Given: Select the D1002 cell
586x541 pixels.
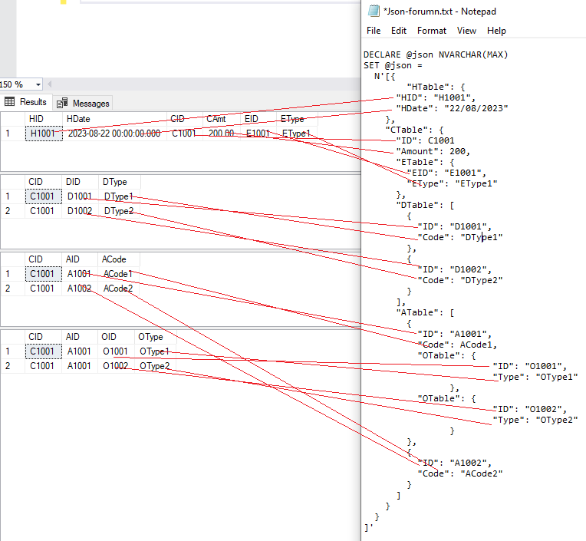Looking at the screenshot, I should [80, 211].
